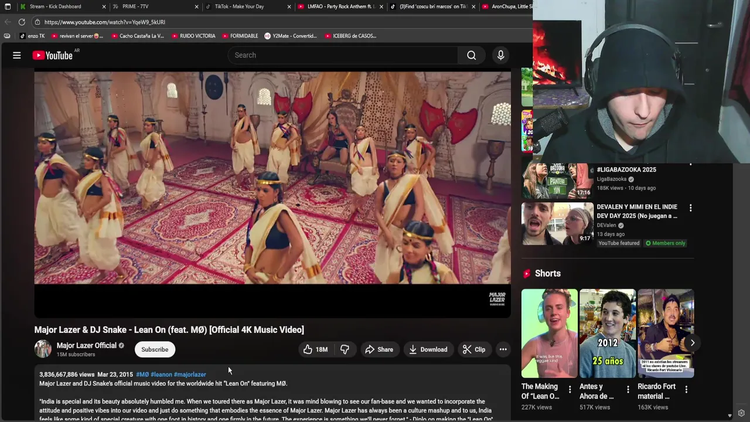This screenshot has width=750, height=422.
Task: Open #LIGABAZOOKA 2025 video thumbnail
Action: 557,181
